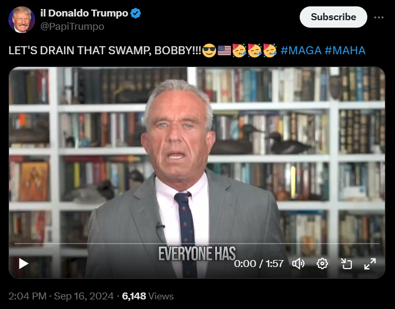Viewport: 395px width, 309px height.
Task: Click the video time display 0:00 / 1:57
Action: click(259, 264)
